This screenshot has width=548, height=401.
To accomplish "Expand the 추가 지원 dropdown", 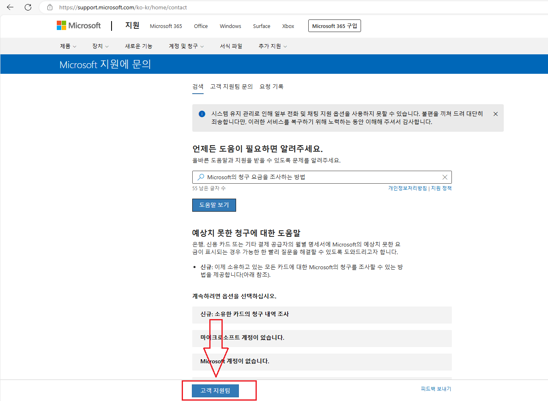I will [x=273, y=46].
